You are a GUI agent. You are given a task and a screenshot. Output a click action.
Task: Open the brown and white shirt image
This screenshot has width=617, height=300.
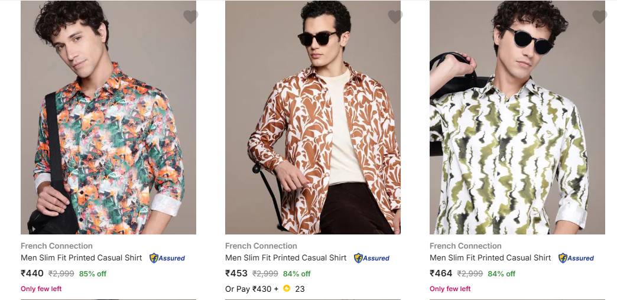313,118
